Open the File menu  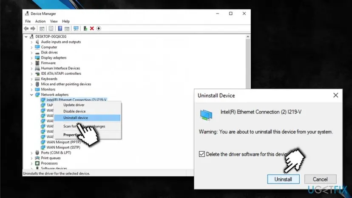tap(28, 21)
